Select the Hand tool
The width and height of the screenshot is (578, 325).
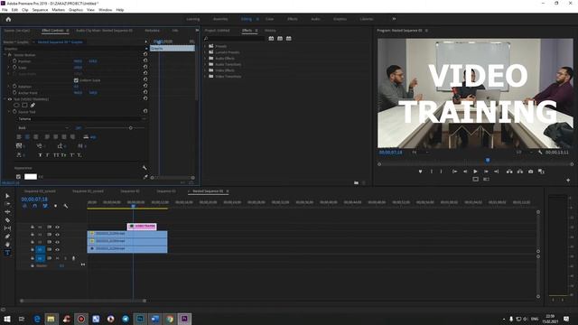pos(7,245)
